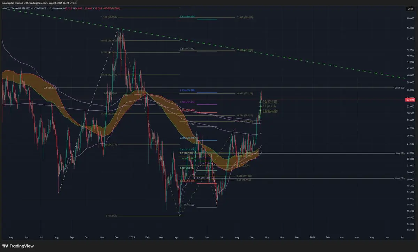This screenshot has height=252, width=418.
Task: Select the 0.5 (22.949) Fibonacci label
Action: (186, 153)
